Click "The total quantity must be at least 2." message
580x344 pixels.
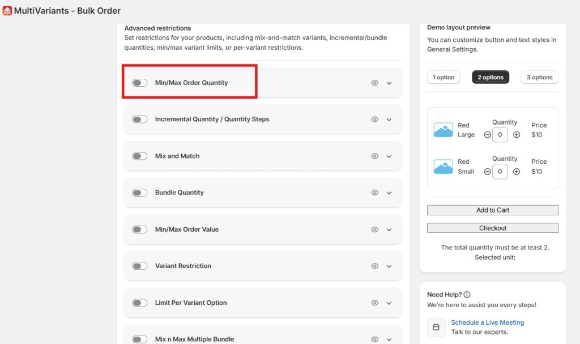[x=495, y=247]
